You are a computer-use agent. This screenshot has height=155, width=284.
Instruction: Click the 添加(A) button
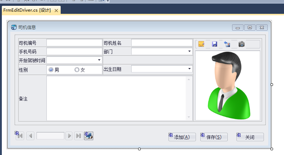182,137
